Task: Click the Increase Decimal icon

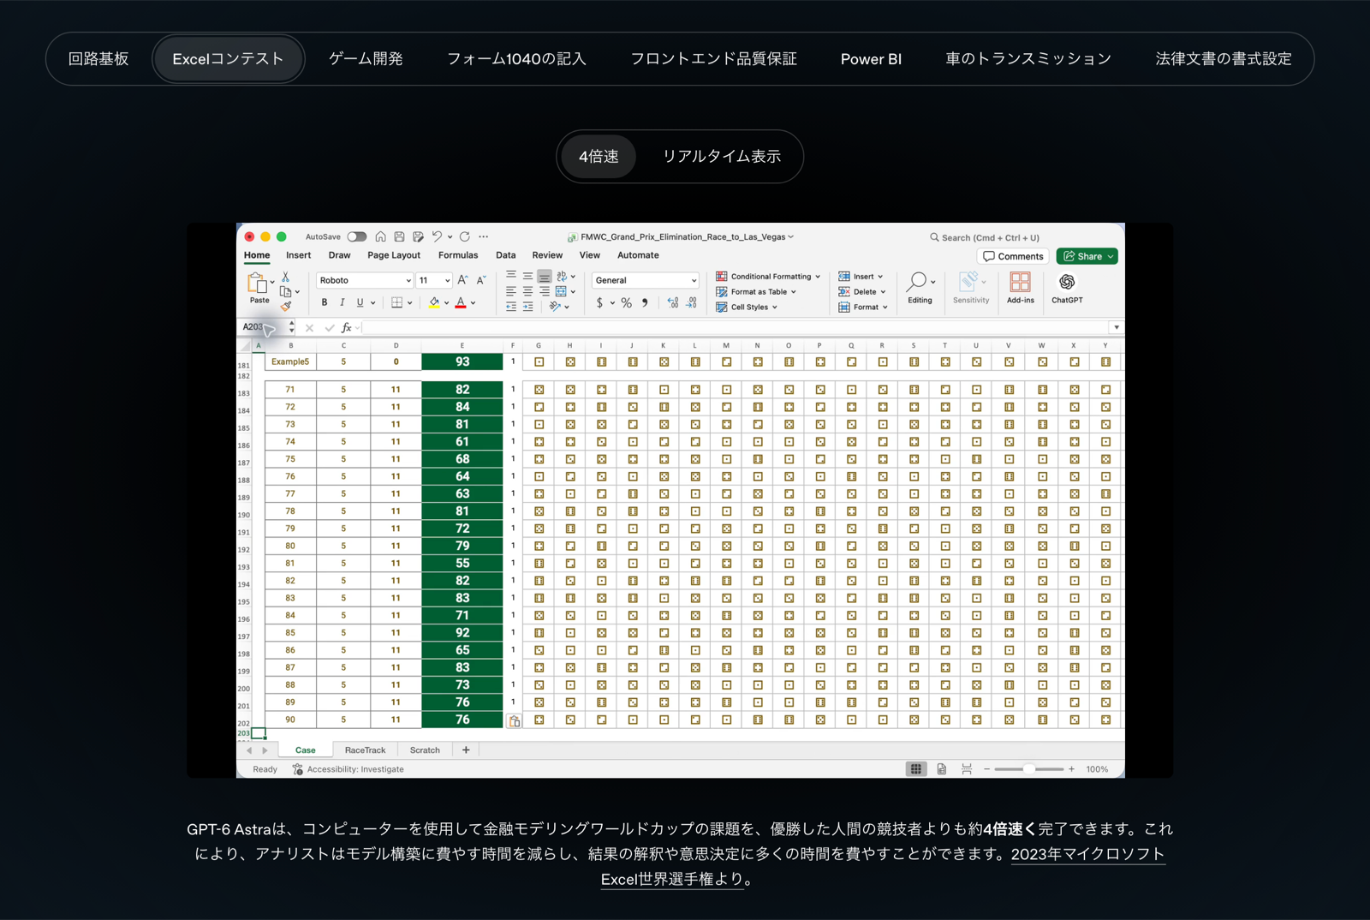Action: (672, 303)
